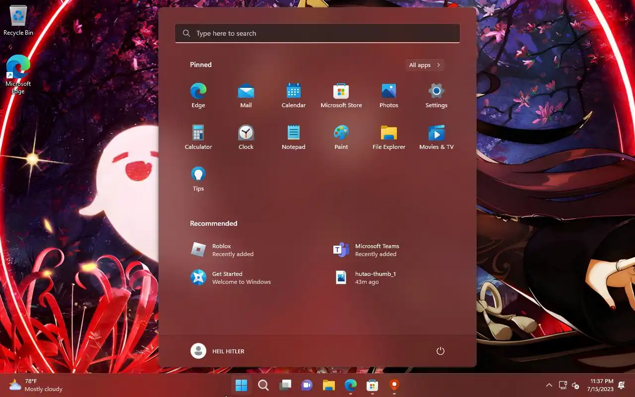Open the notification center icon
The width and height of the screenshot is (635, 397).
pyautogui.click(x=622, y=385)
